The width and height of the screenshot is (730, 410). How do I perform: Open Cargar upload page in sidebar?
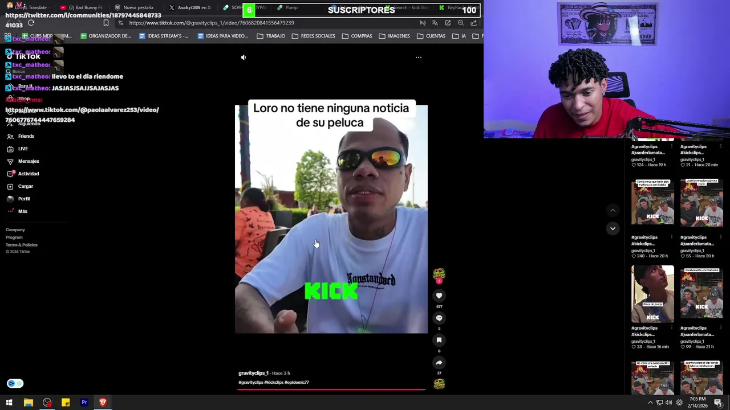[20, 186]
